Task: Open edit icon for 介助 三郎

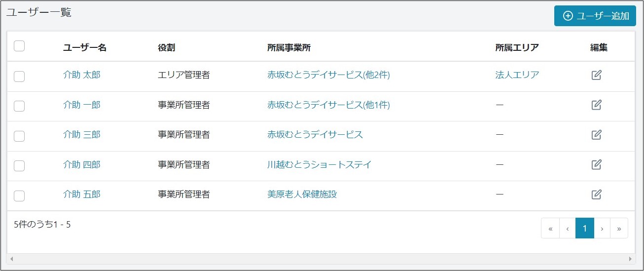Action: tap(596, 135)
